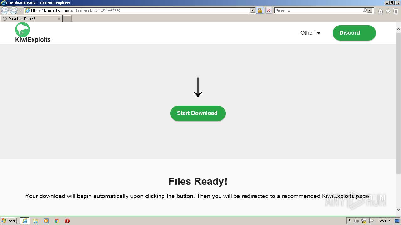401x225 pixels.
Task: Open a new tab button
Action: (x=67, y=18)
